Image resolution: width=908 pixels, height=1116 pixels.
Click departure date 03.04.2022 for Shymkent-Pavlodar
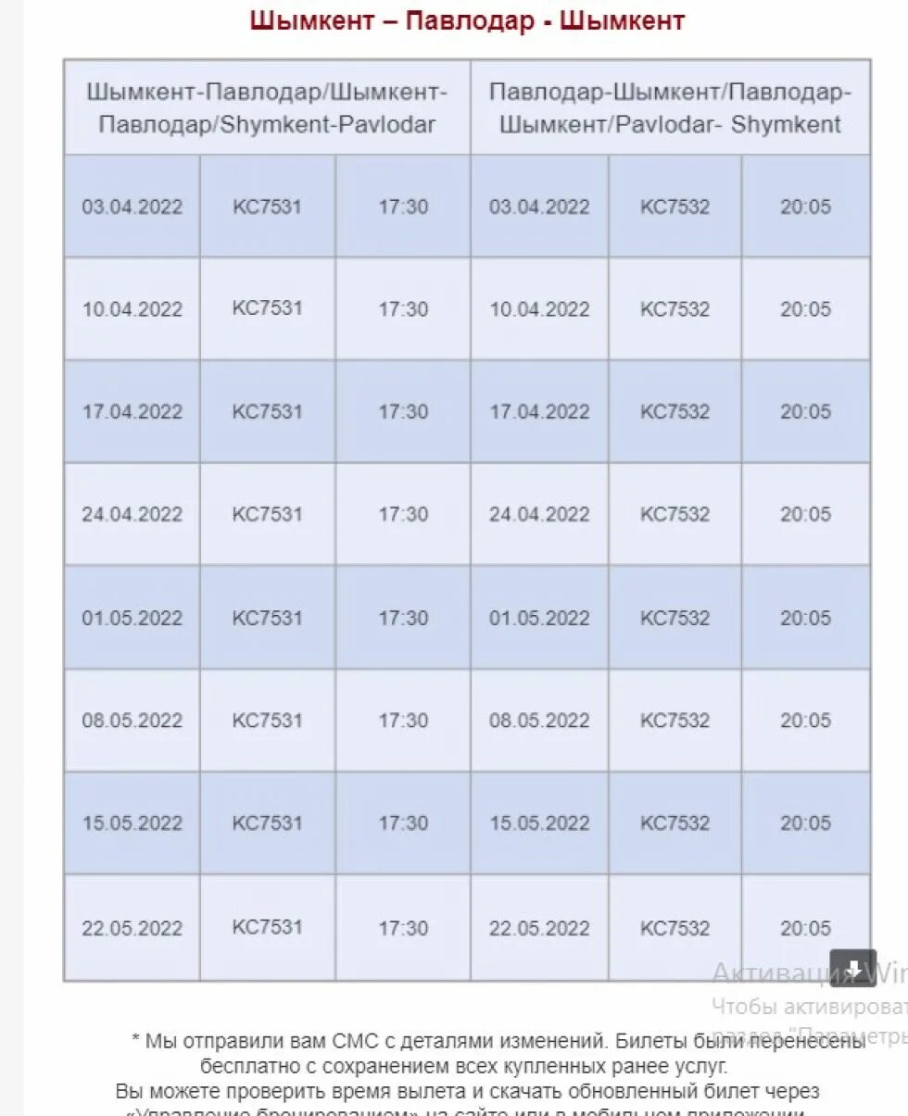(x=132, y=206)
